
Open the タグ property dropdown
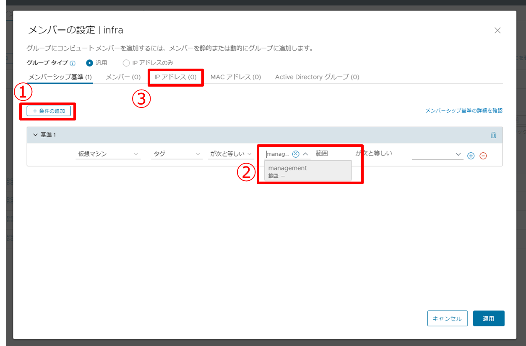pos(177,154)
